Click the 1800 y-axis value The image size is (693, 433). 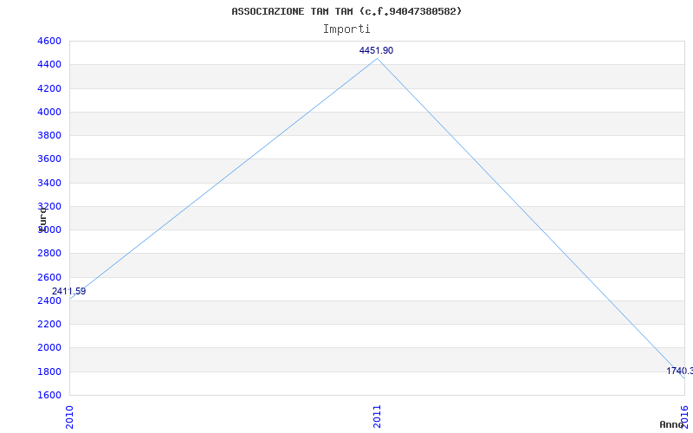(49, 372)
